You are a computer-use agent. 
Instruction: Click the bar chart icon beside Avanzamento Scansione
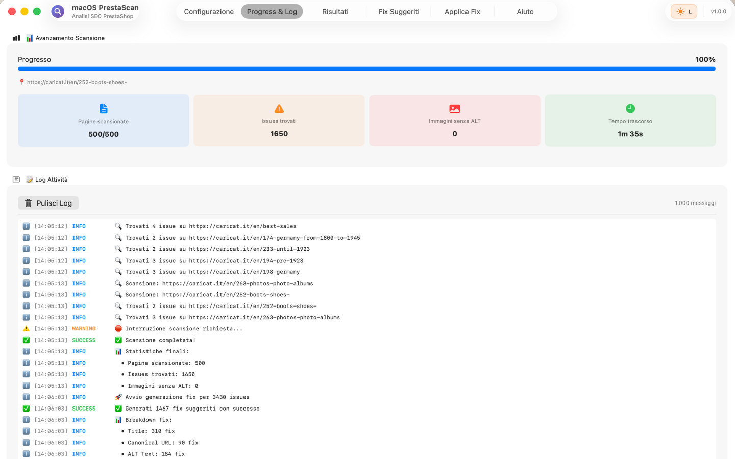(16, 38)
